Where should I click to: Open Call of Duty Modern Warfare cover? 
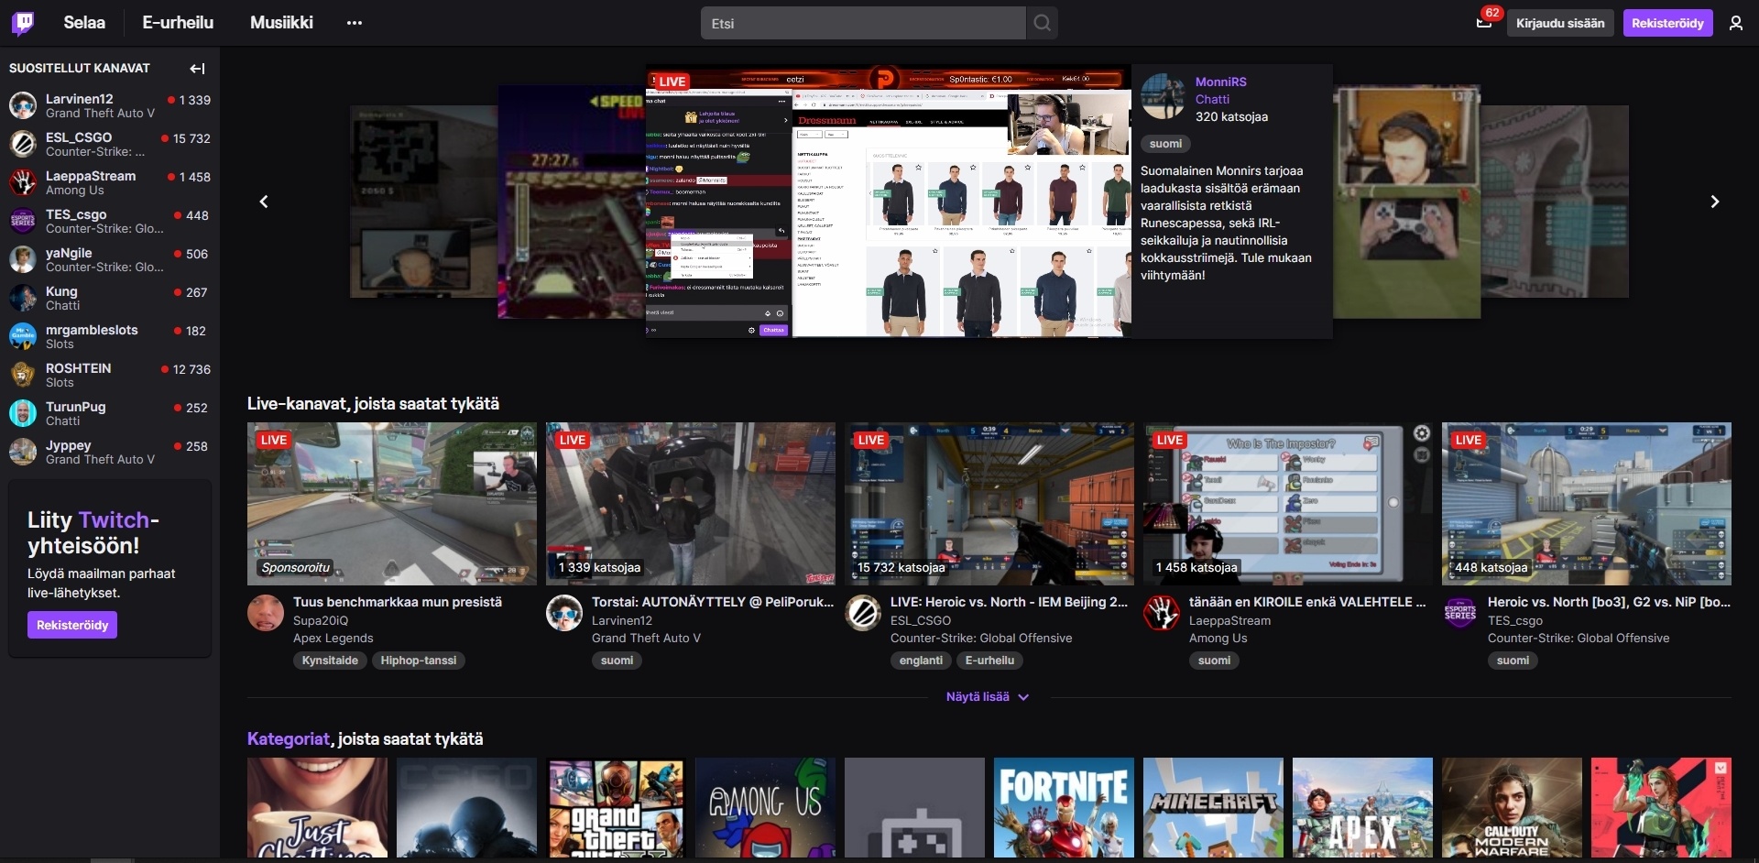(1512, 808)
